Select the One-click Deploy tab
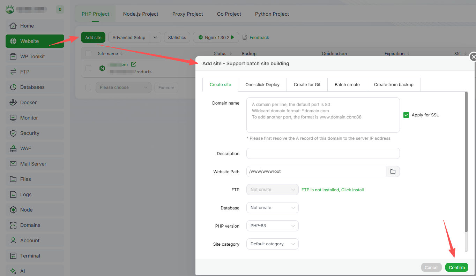The image size is (476, 276). (262, 85)
